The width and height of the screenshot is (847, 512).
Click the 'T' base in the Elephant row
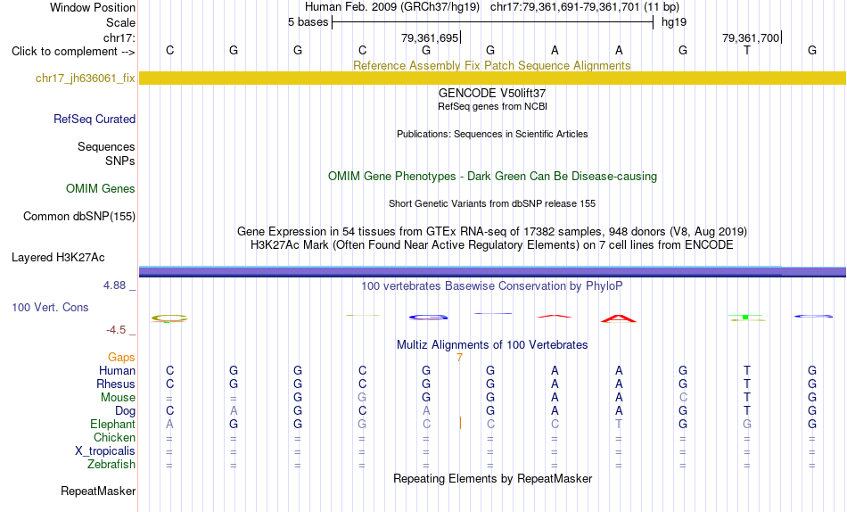pyautogui.click(x=619, y=425)
